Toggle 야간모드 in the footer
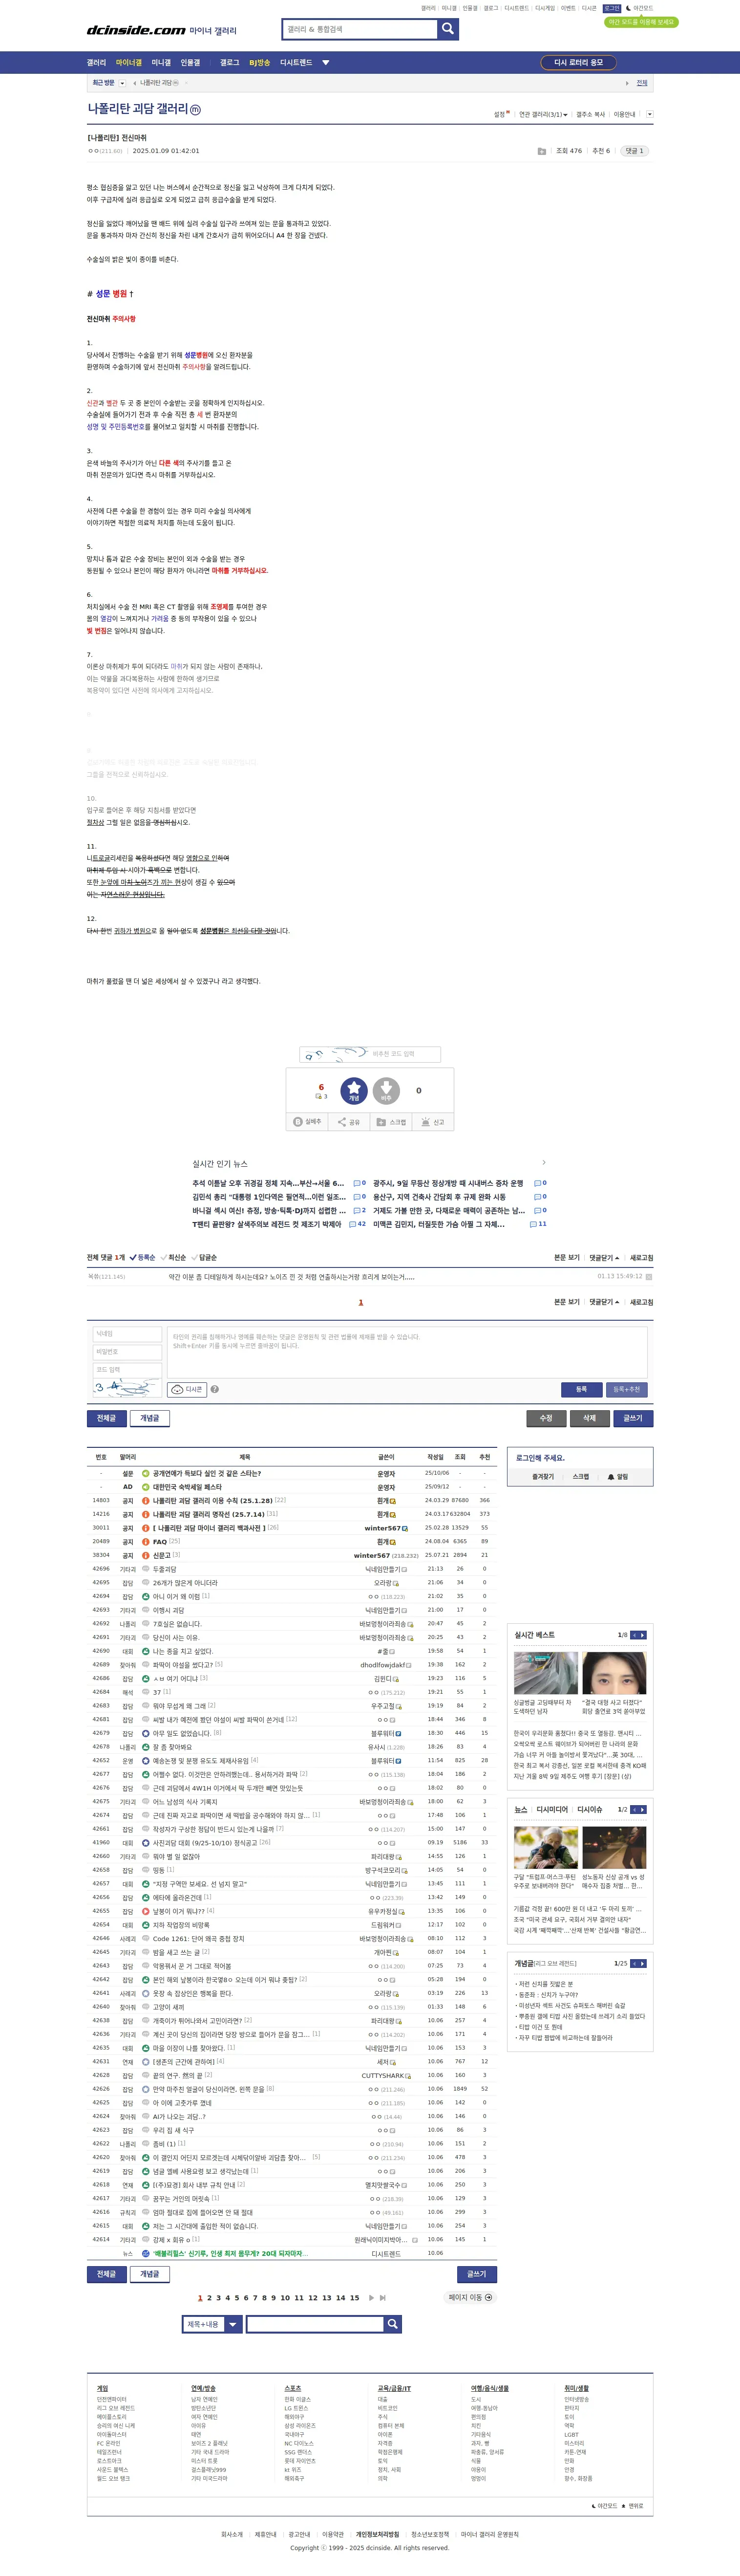This screenshot has height=2576, width=740. tap(605, 2506)
